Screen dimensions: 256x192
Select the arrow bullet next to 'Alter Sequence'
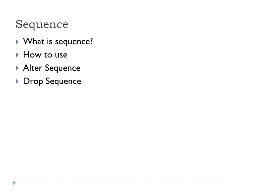17,68
